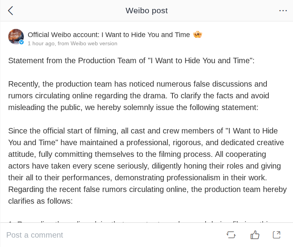Click 'misleading the public, we hereby solemnly' line

pos(133,108)
